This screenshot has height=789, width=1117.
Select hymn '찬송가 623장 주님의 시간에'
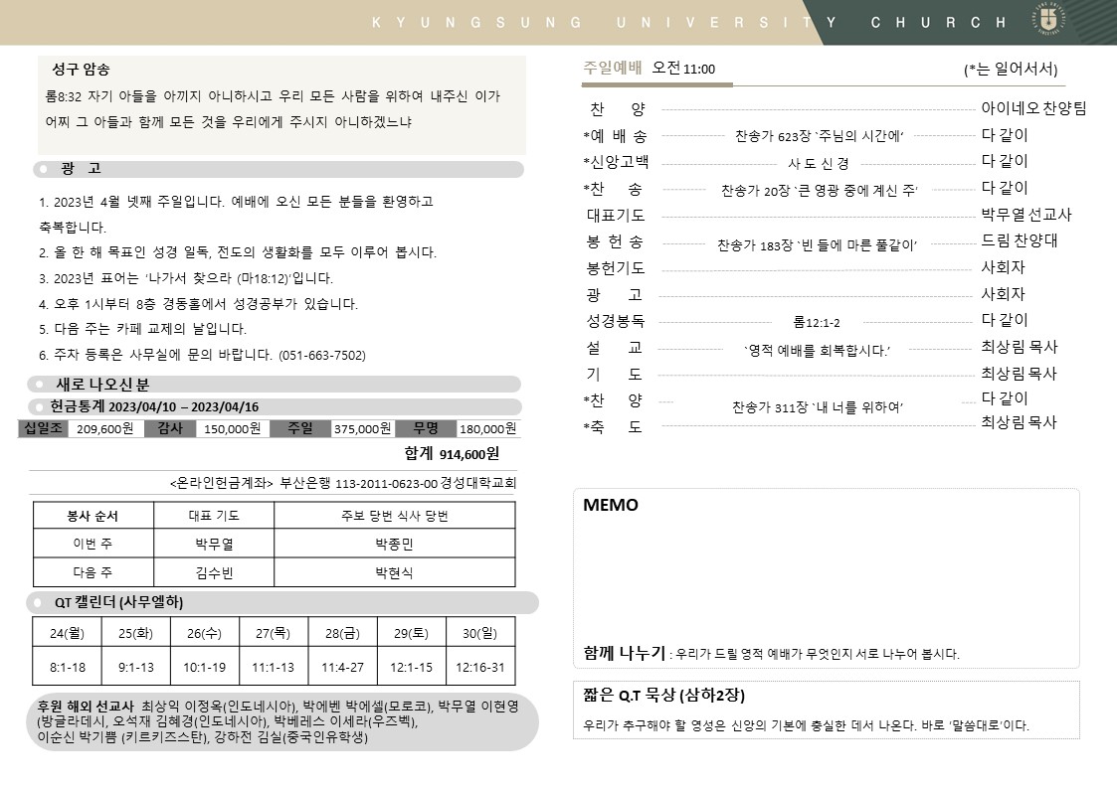pyautogui.click(x=819, y=136)
